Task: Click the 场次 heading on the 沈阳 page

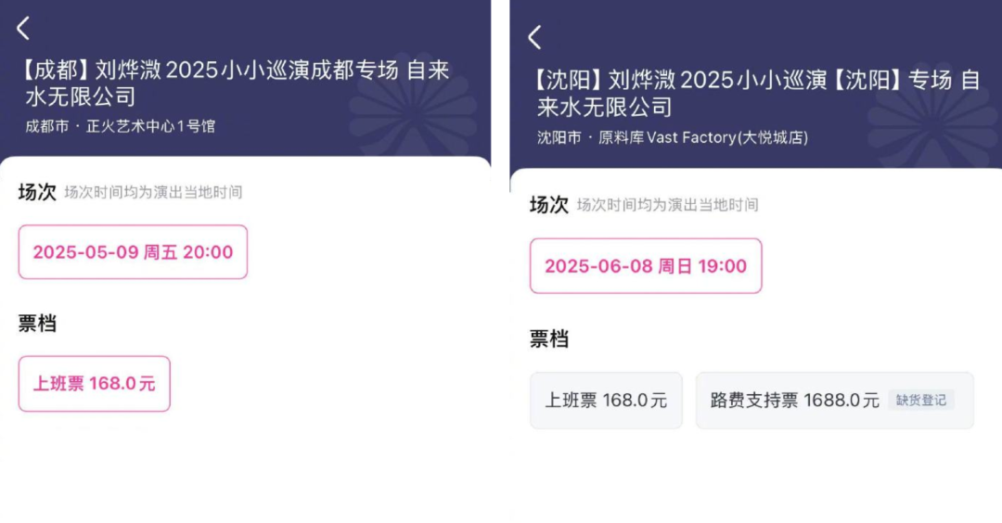Action: [548, 205]
